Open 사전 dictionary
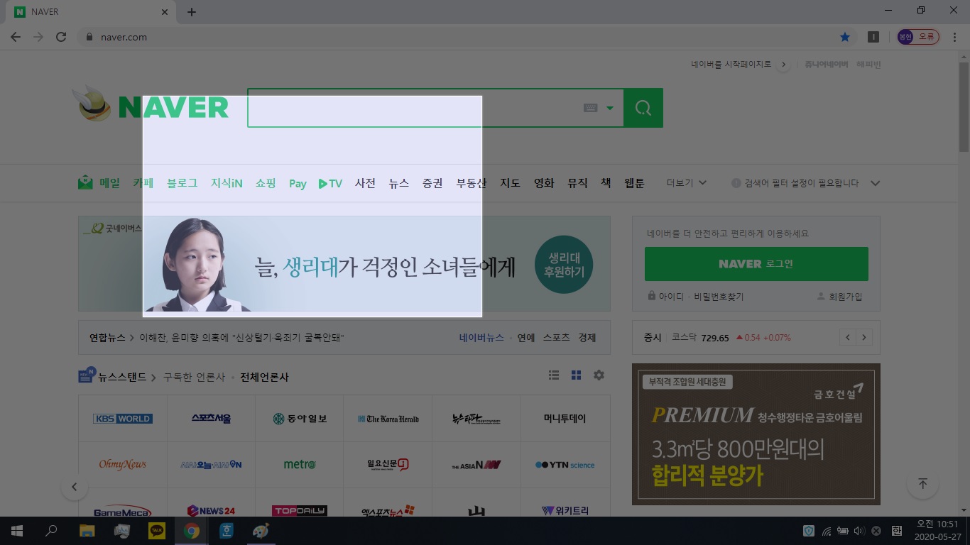The width and height of the screenshot is (970, 545). 365,183
